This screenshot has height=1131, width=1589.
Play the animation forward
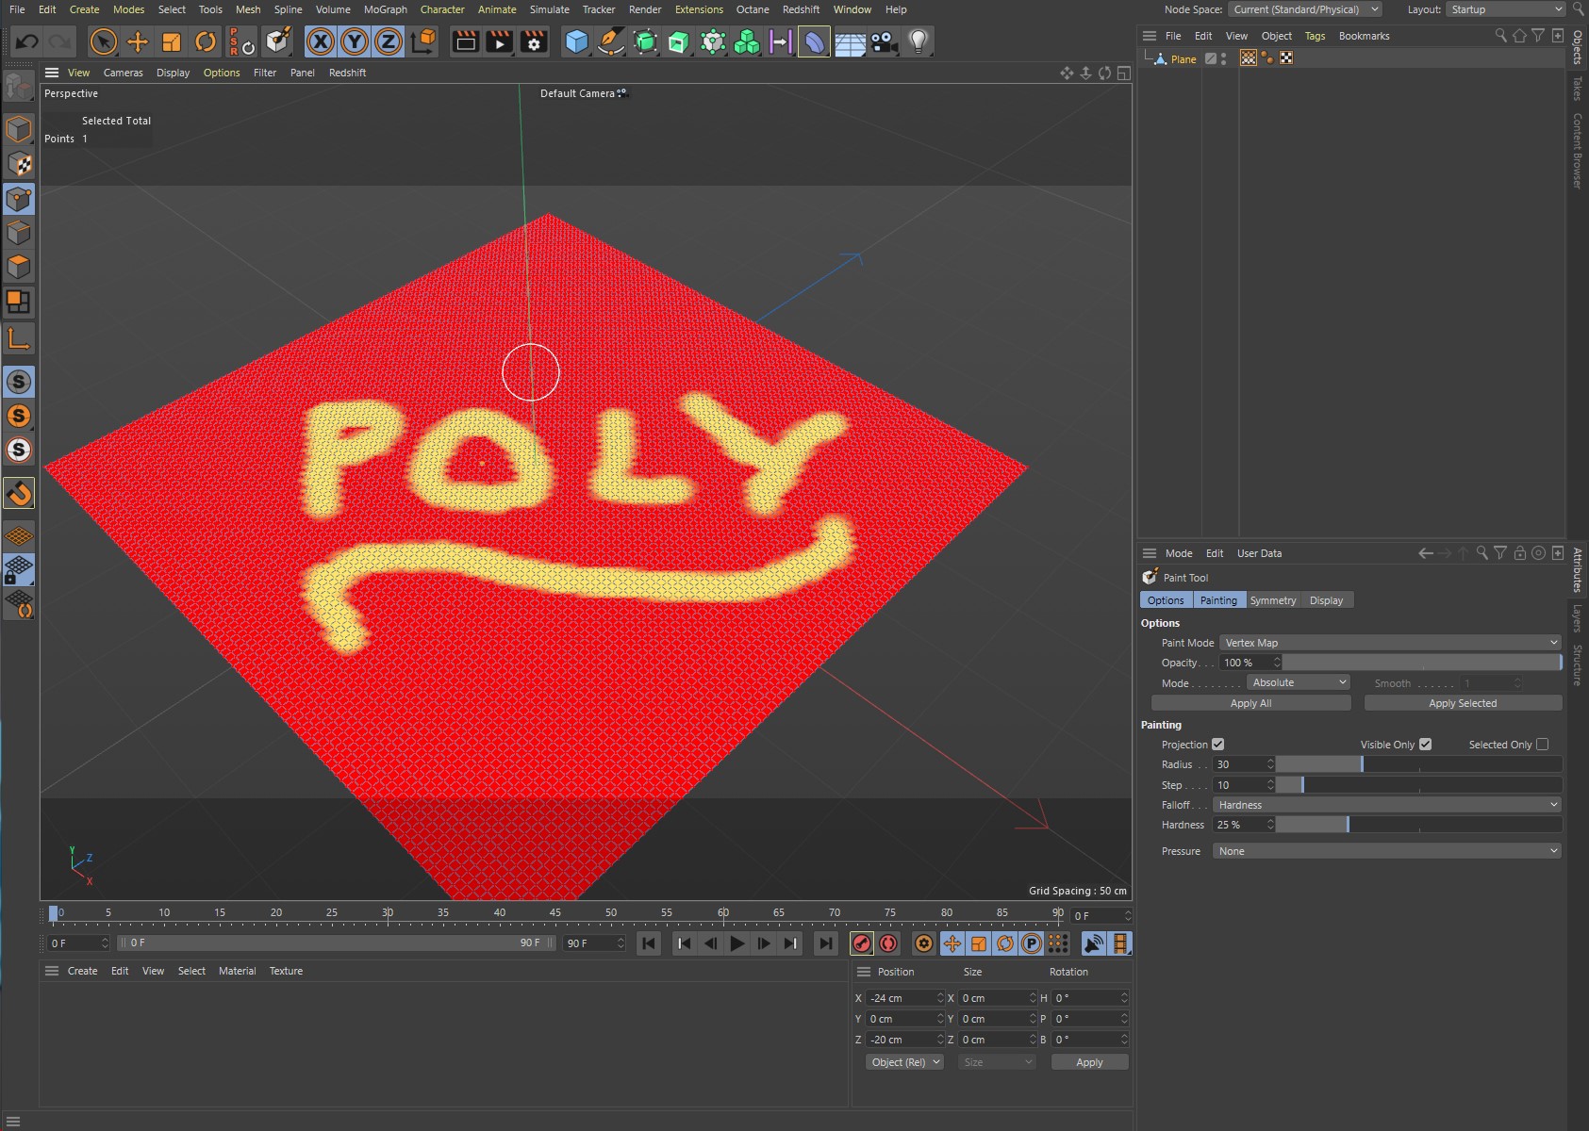737,943
